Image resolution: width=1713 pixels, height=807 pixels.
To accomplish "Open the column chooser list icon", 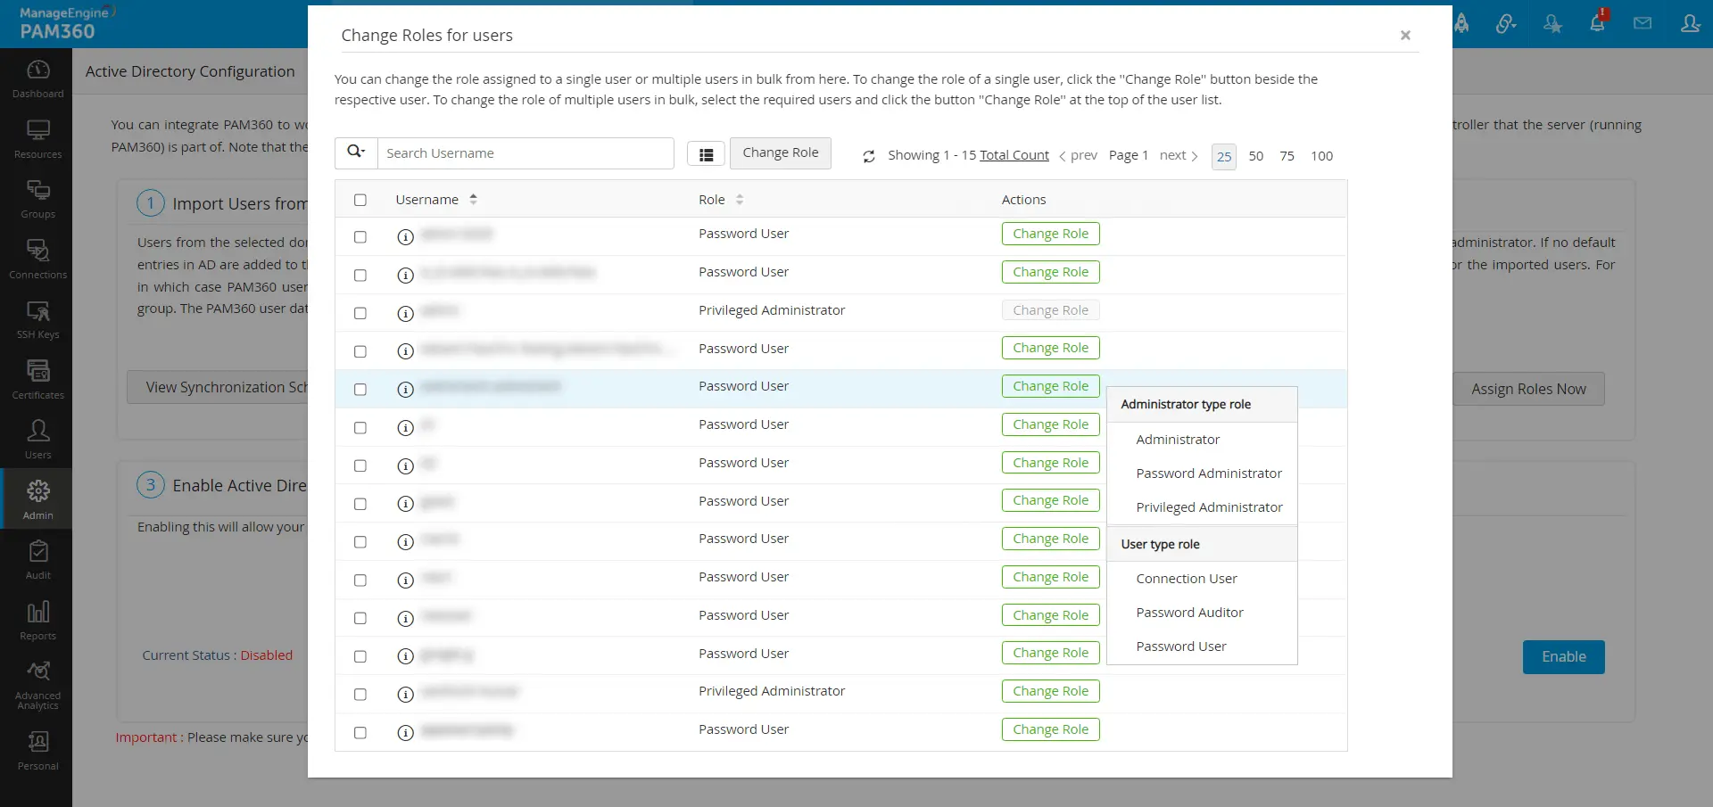I will coord(706,153).
